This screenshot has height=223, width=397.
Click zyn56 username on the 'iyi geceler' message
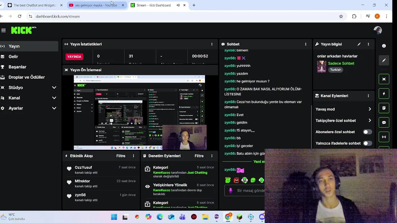tap(229, 146)
